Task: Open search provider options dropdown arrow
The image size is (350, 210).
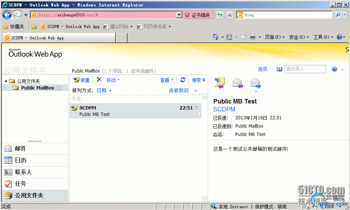Action: 345,15
